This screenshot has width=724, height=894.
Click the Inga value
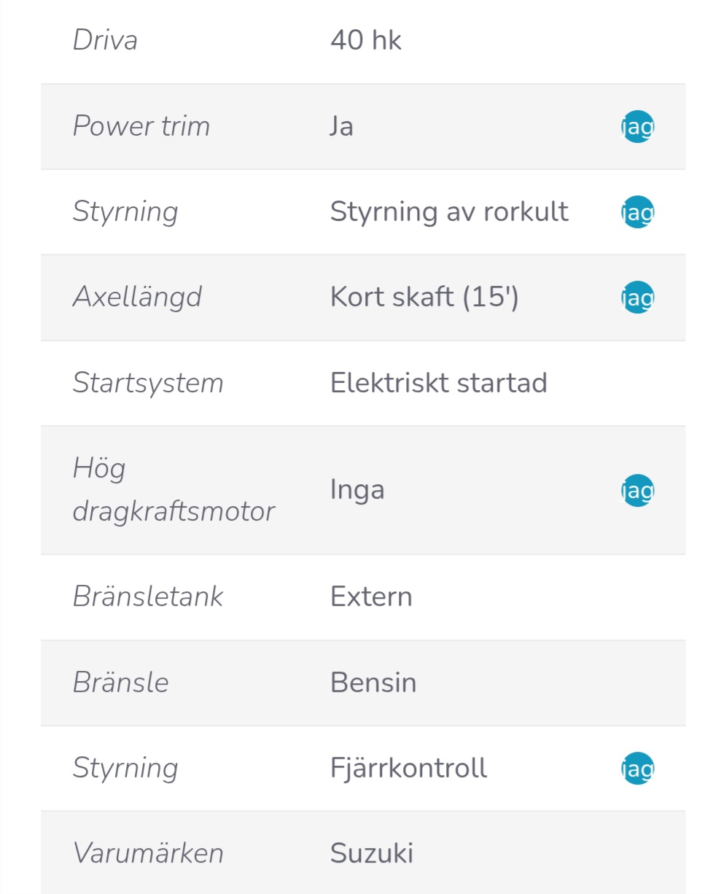coord(357,490)
